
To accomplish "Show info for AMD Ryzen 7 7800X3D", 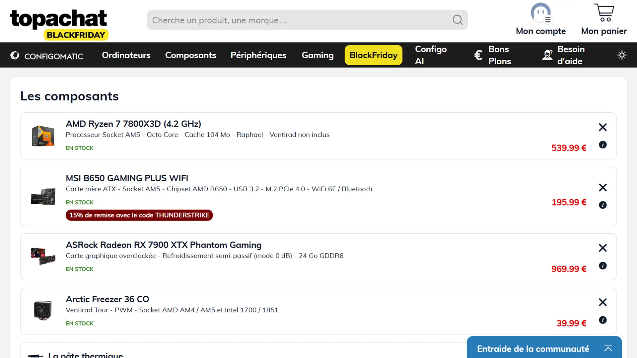I will (x=603, y=145).
